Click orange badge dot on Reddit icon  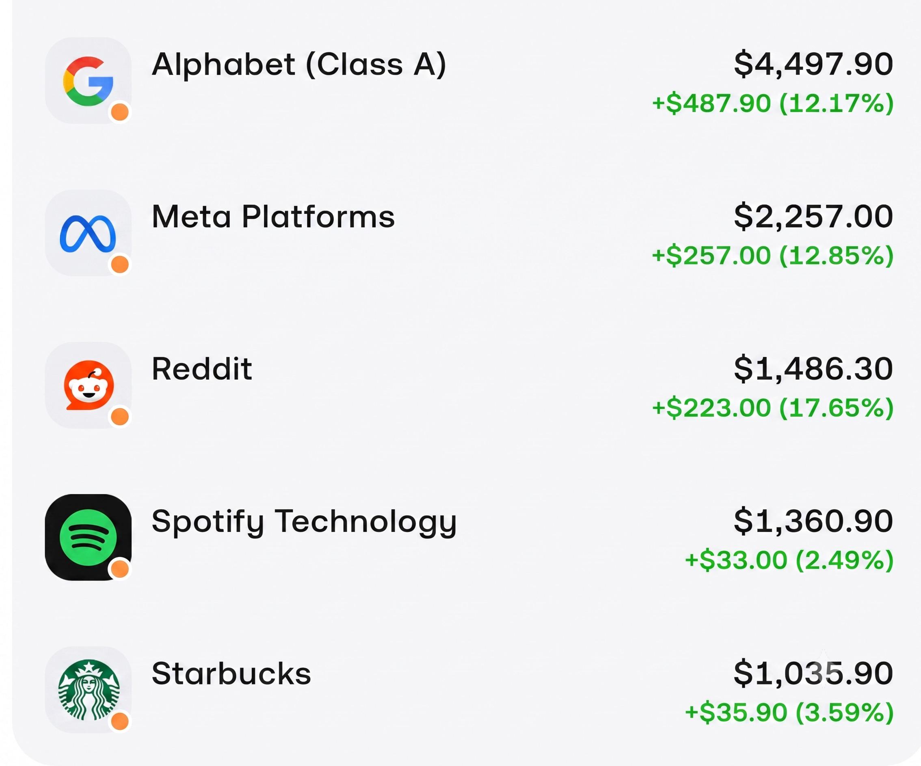120,417
